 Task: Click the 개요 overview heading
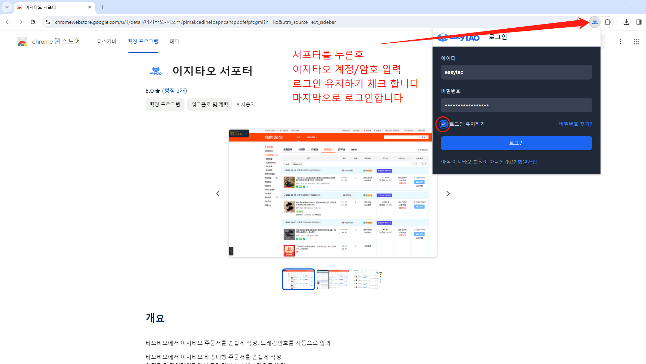pos(155,318)
